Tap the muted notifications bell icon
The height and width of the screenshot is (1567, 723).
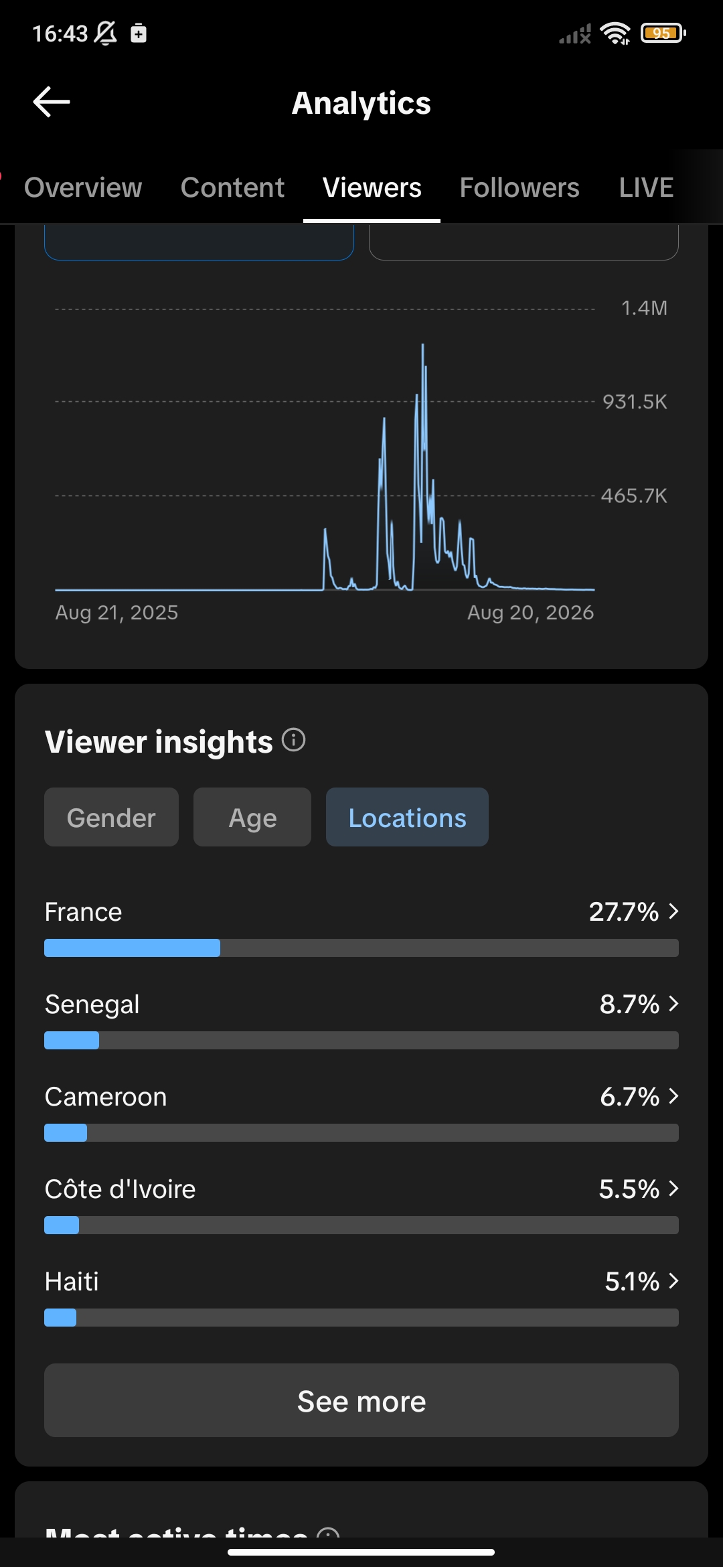tap(105, 33)
